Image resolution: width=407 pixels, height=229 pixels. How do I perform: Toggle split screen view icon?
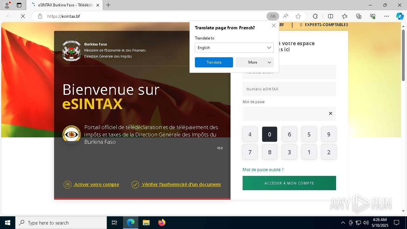(x=330, y=16)
